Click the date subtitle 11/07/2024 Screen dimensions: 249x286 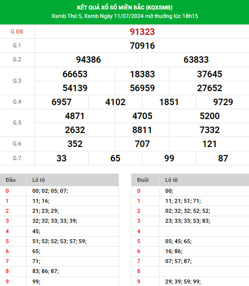129,16
